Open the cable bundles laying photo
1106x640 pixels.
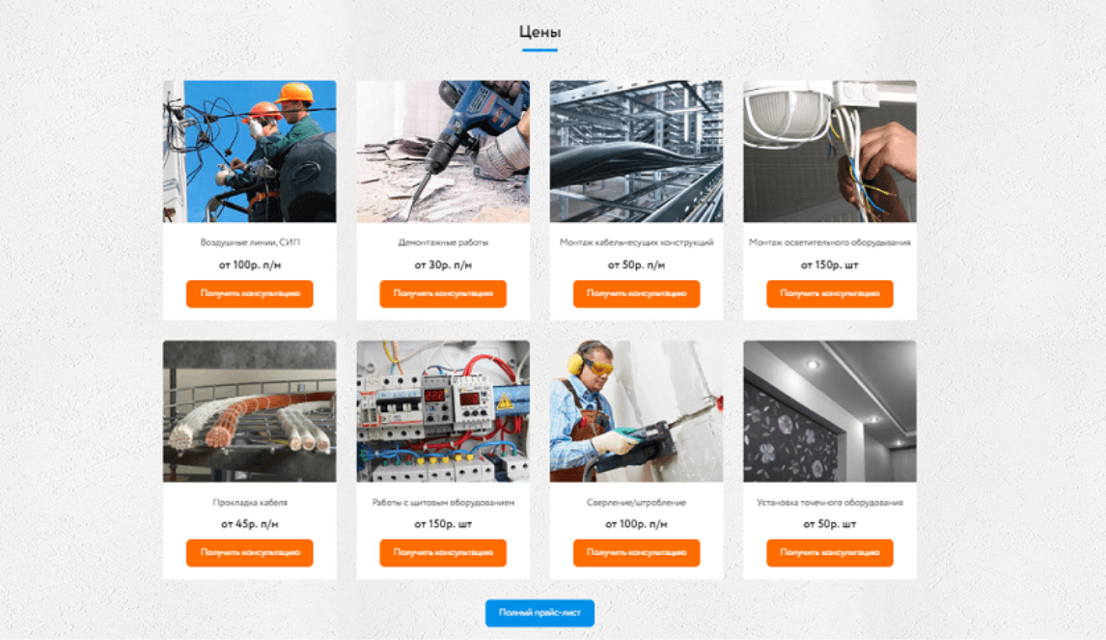[250, 411]
